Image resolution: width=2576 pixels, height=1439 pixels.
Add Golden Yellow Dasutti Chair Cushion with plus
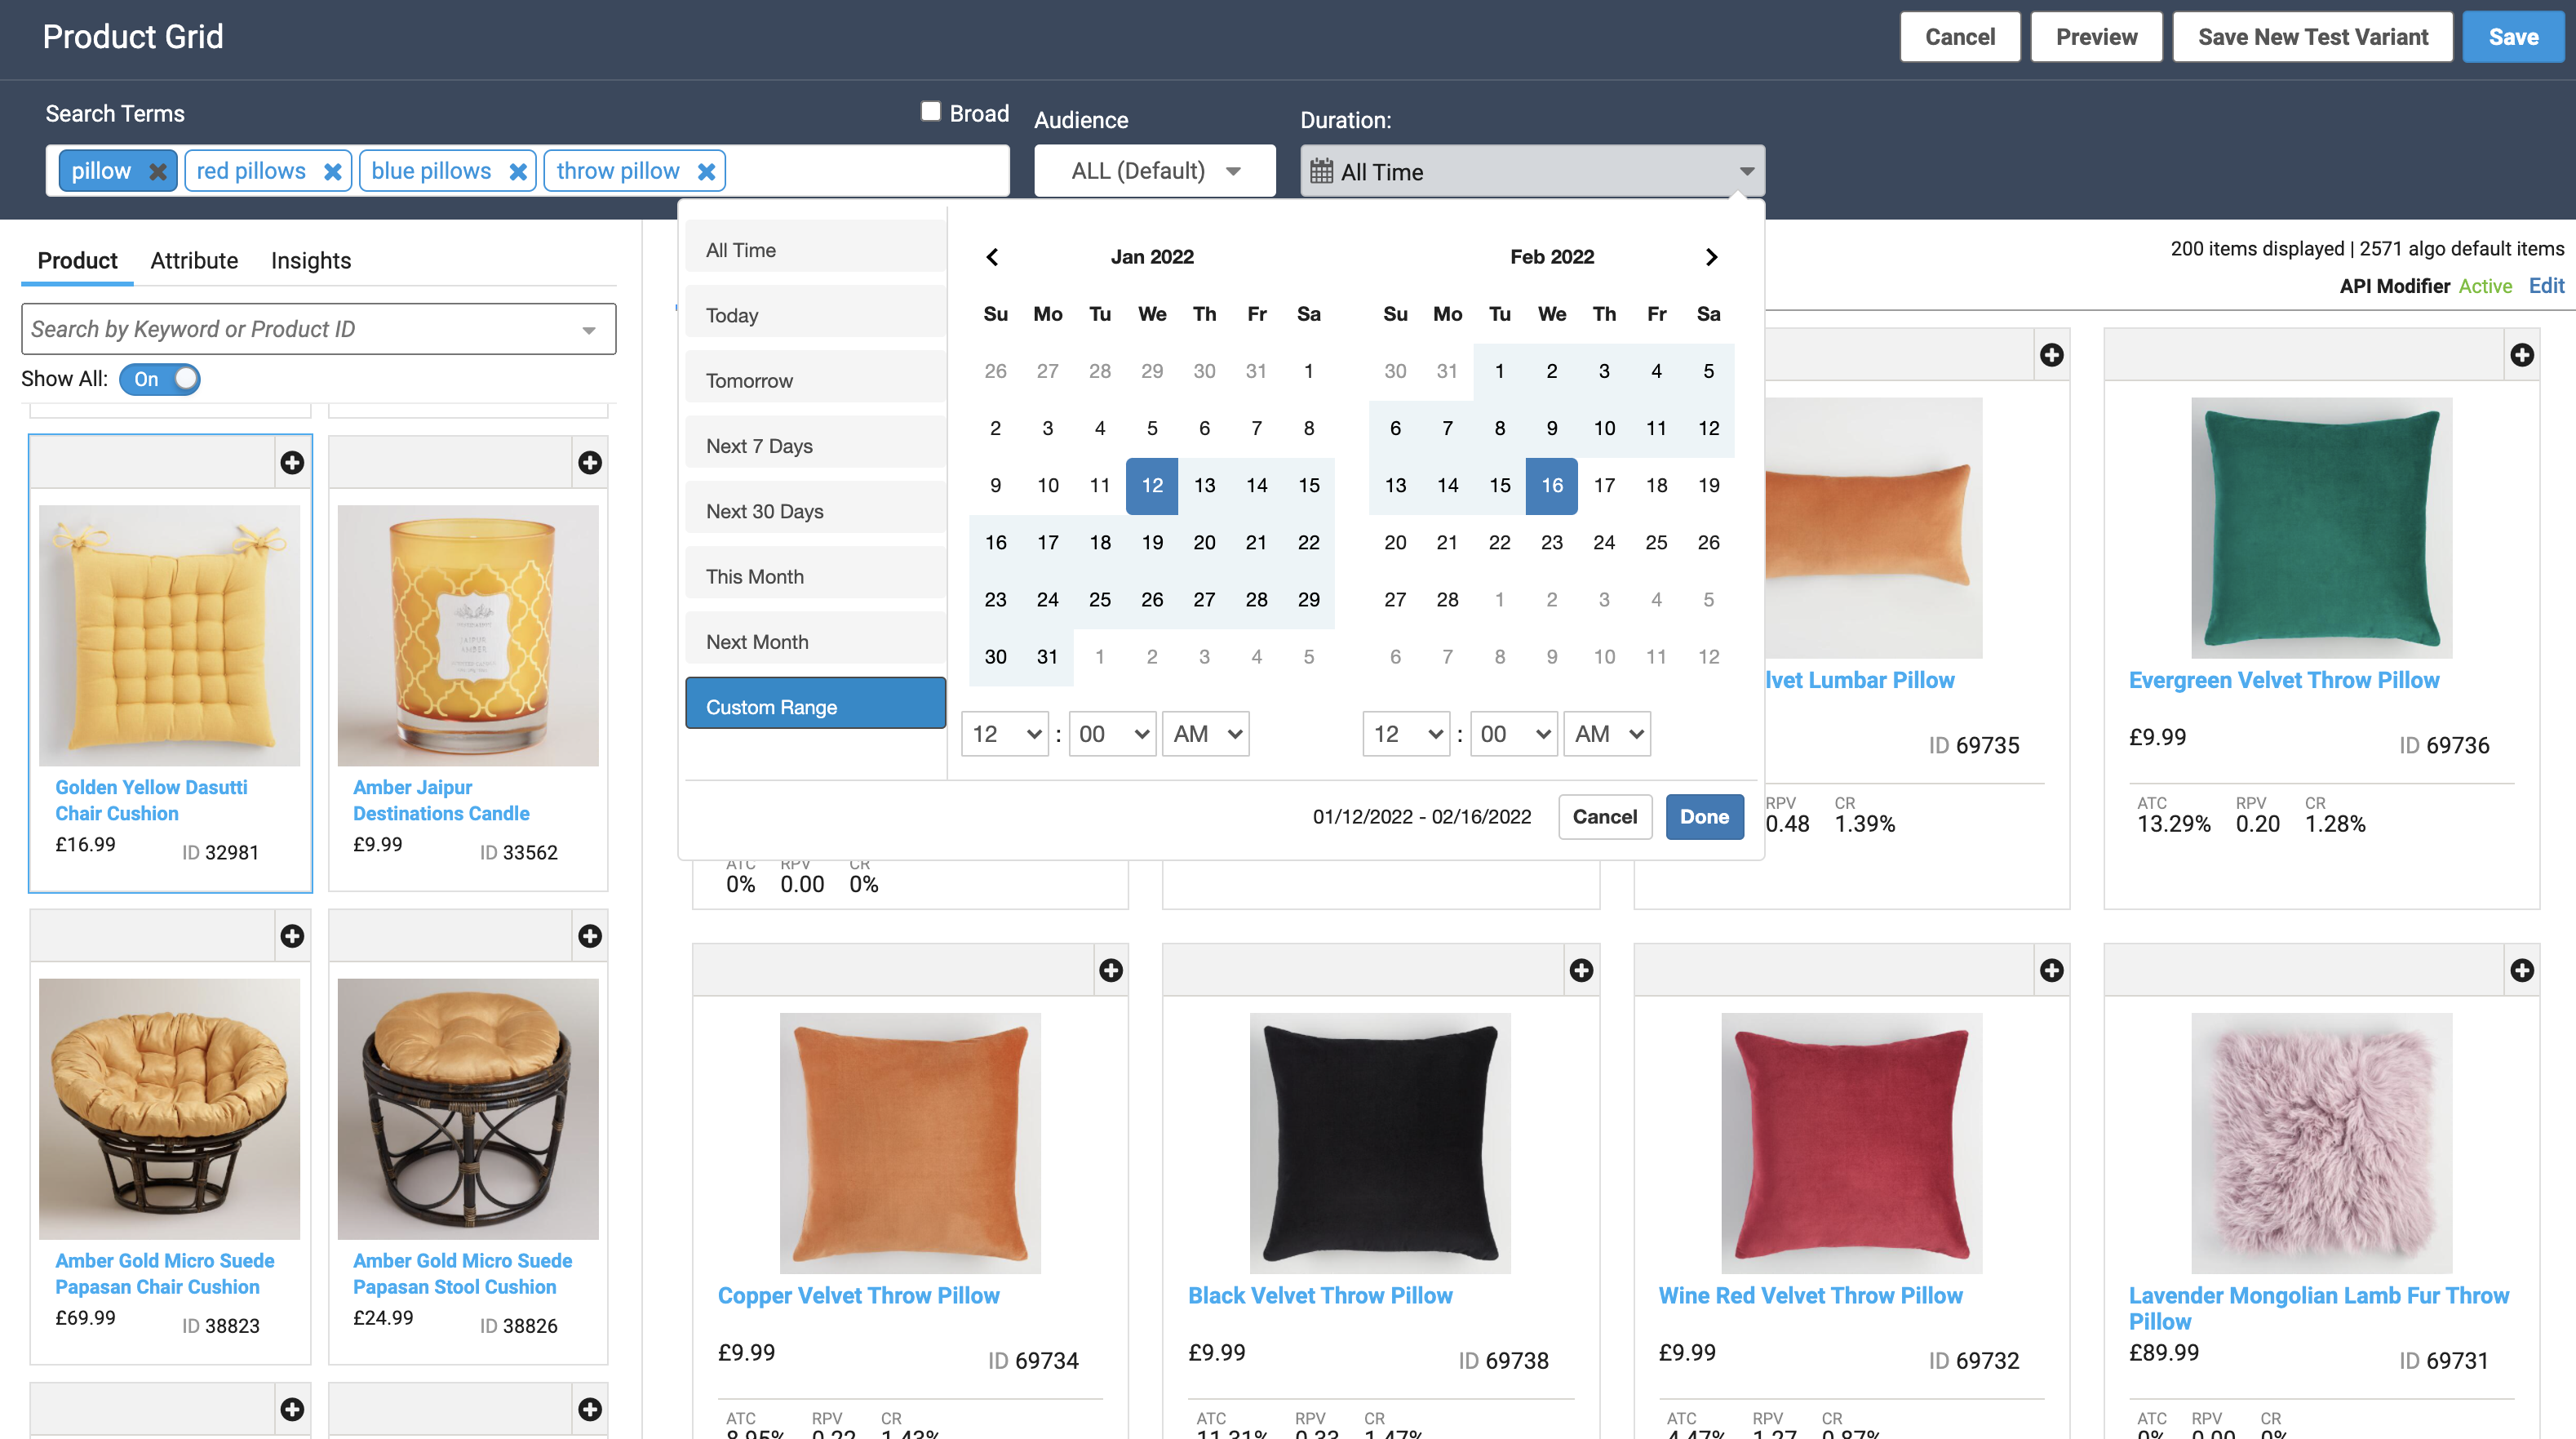coord(292,462)
